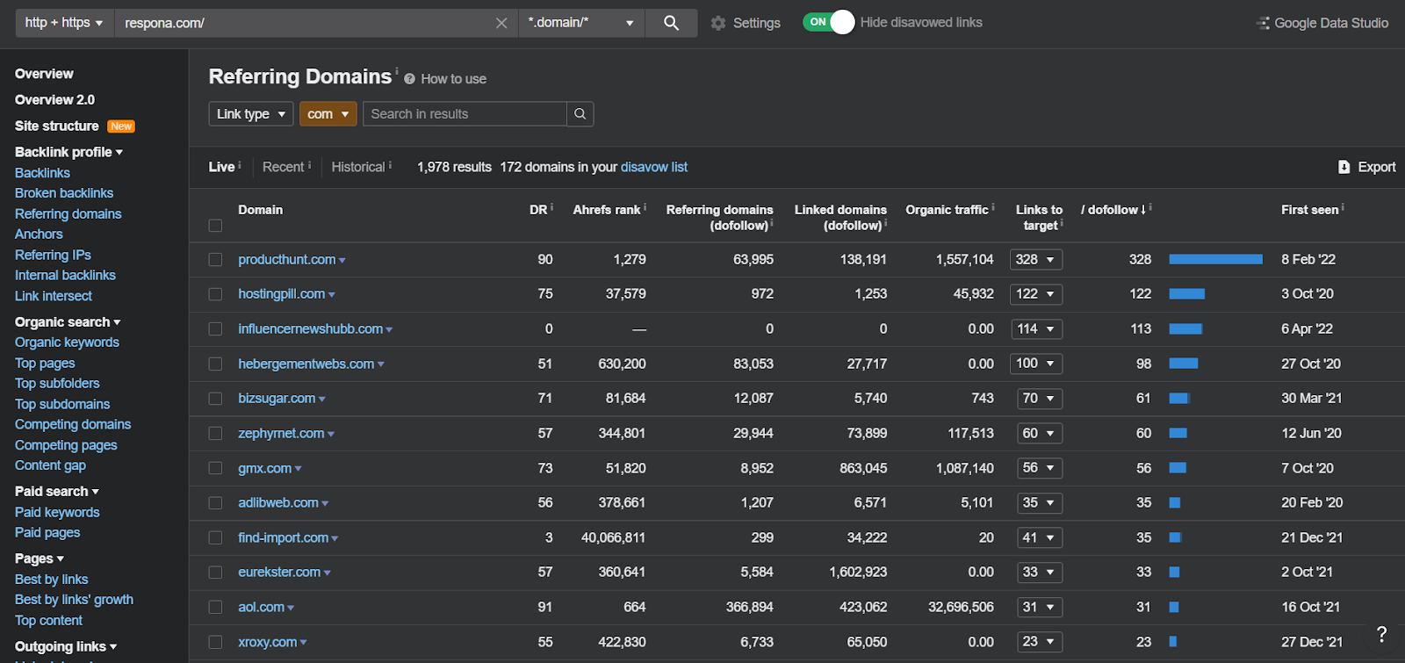Open the Anchors sidebar link
The height and width of the screenshot is (663, 1405).
(x=39, y=234)
